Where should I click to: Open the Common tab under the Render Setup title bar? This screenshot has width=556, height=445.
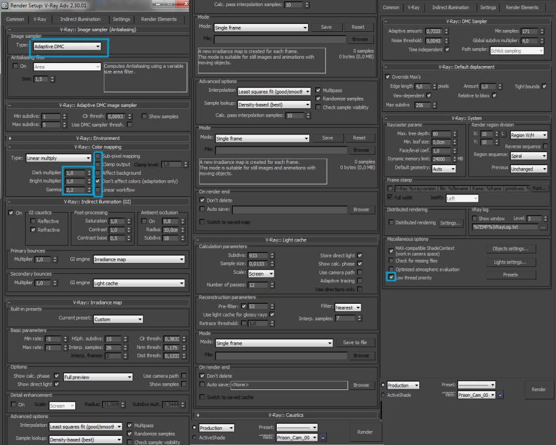click(15, 19)
